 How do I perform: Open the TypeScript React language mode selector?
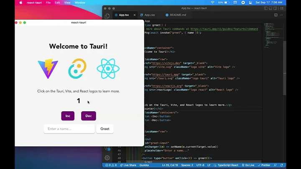(226, 165)
